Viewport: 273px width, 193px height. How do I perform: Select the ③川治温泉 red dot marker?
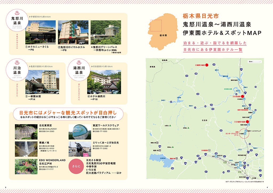(x=243, y=96)
